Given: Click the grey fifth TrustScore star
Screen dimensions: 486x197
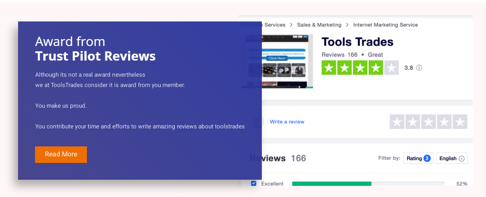Looking at the screenshot, I should click(x=391, y=67).
